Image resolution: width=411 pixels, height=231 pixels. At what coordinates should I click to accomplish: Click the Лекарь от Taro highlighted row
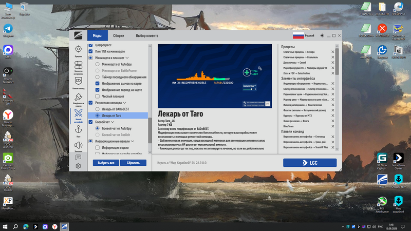point(118,115)
